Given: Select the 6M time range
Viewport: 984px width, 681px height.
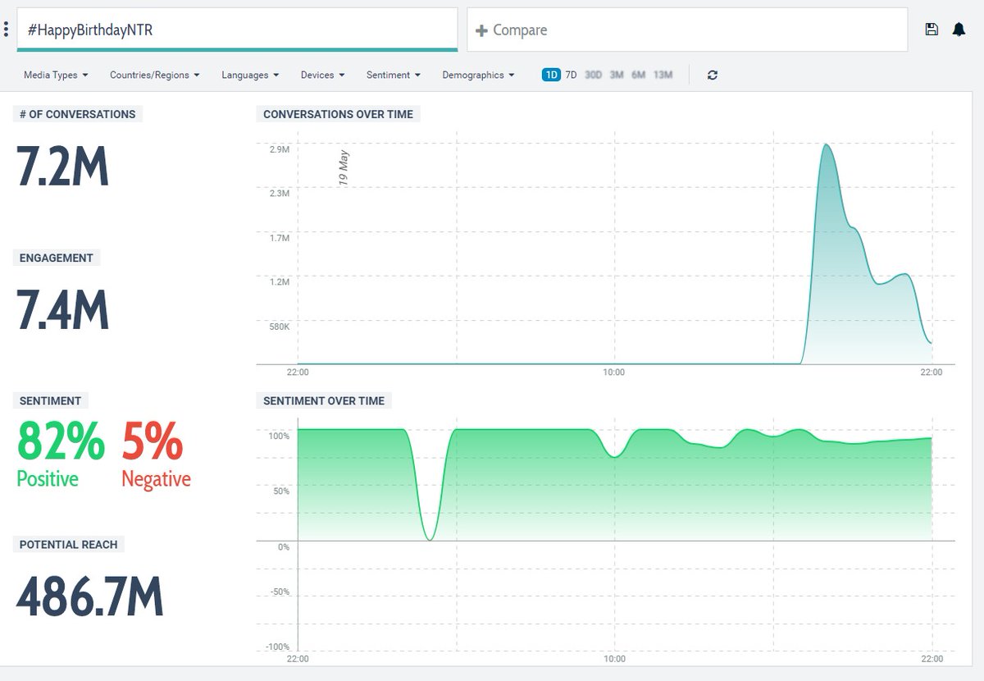Looking at the screenshot, I should 638,75.
